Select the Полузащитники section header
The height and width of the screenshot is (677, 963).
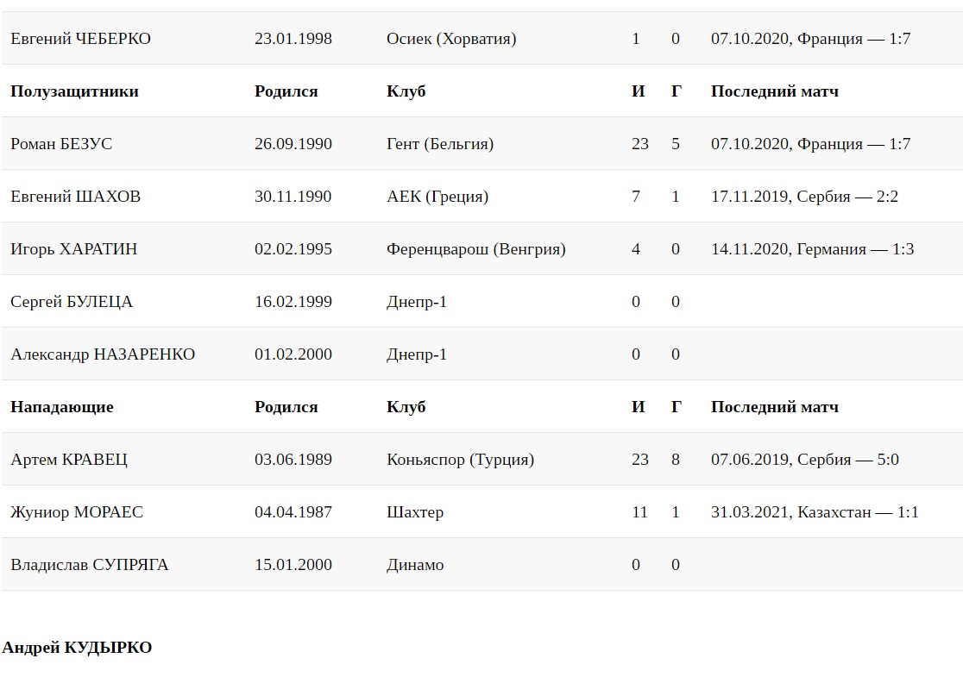(x=74, y=91)
